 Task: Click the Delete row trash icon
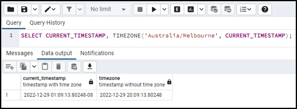point(59,67)
